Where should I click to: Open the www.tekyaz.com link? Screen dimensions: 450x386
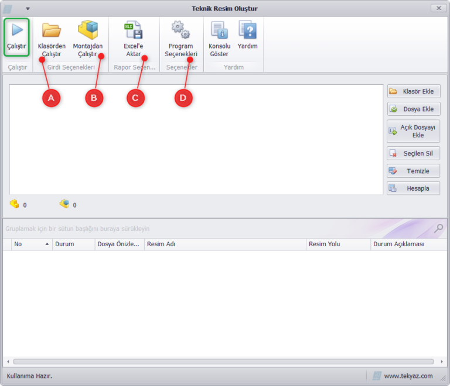coord(408,376)
